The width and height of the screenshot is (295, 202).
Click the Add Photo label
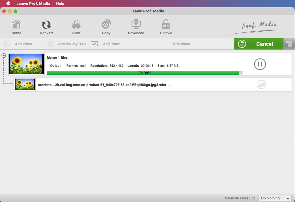coord(112,44)
